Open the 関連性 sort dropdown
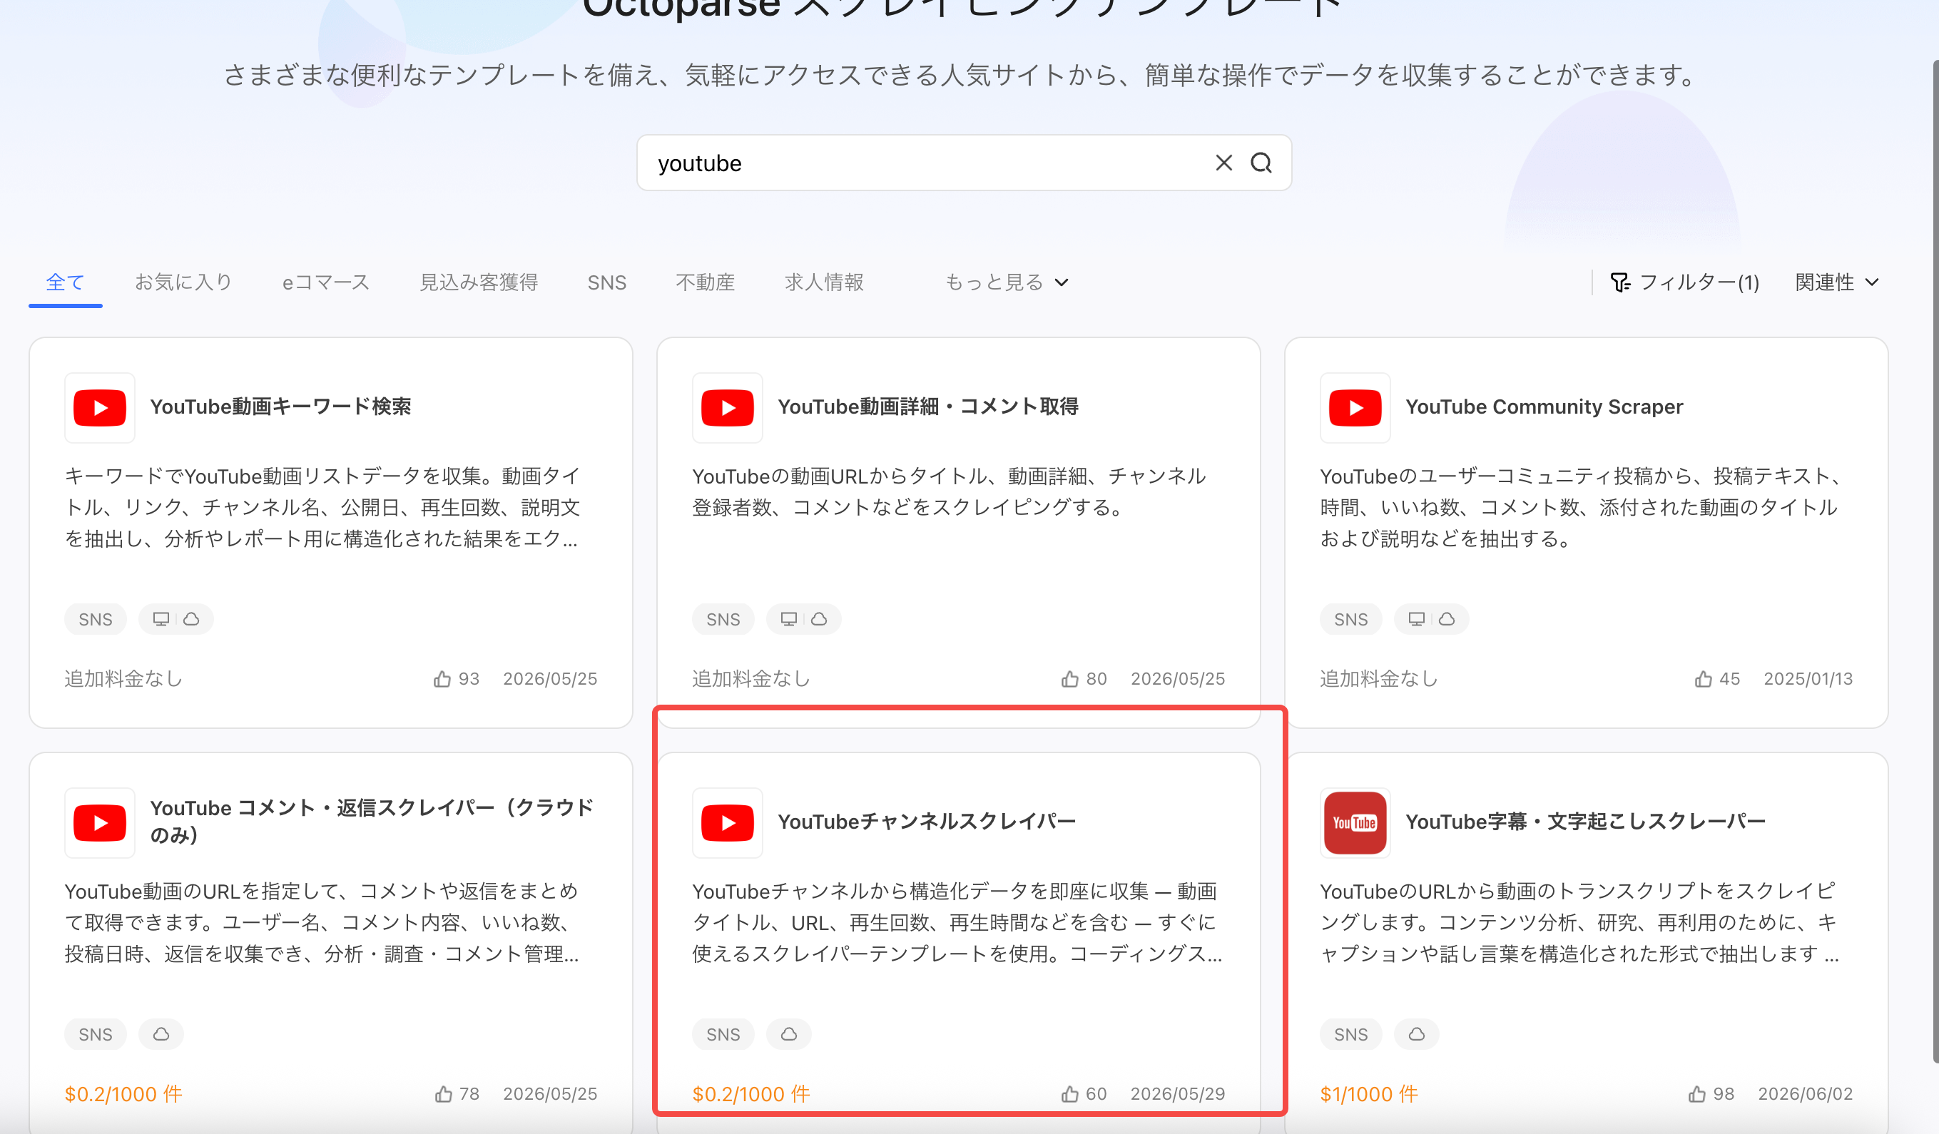1939x1134 pixels. pyautogui.click(x=1838, y=282)
